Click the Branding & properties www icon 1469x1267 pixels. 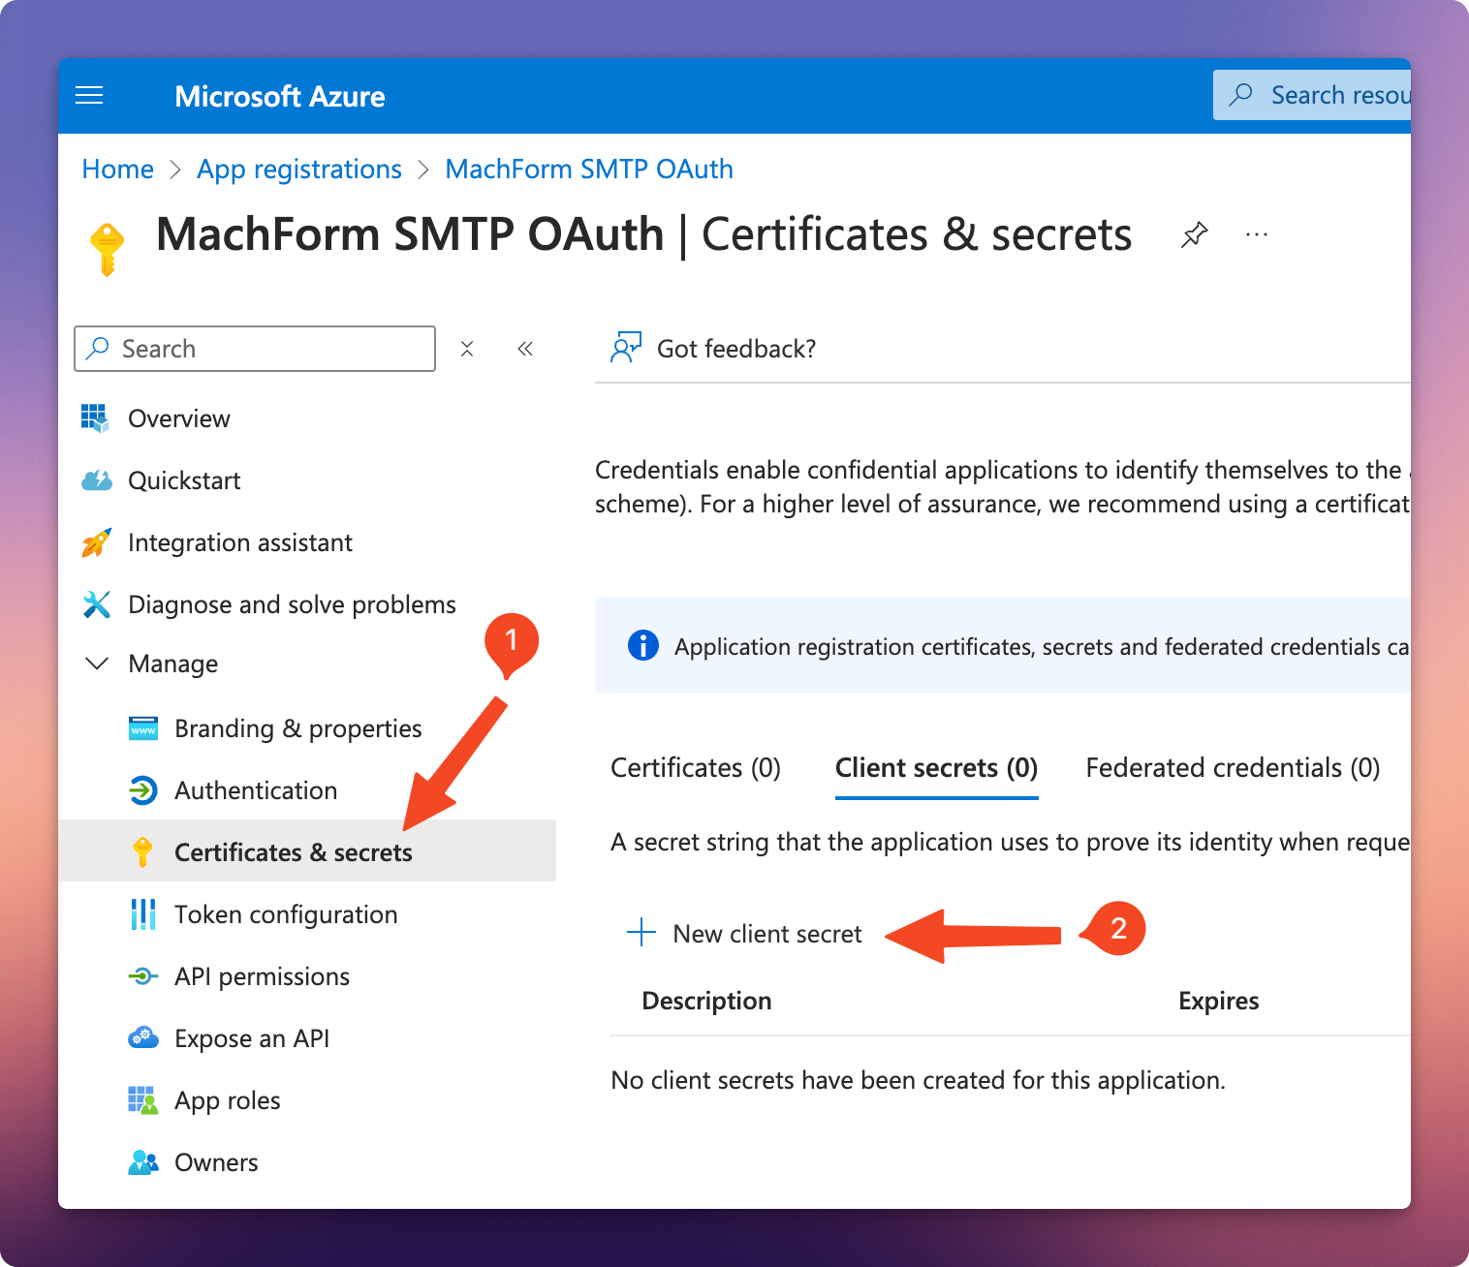pyautogui.click(x=143, y=728)
